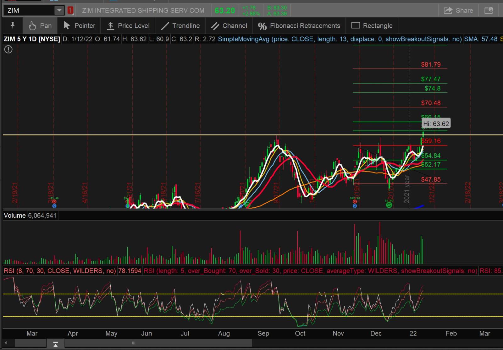This screenshot has height=350, width=503.
Task: Click the ZIM INTEGRATED SHIPPING SERV COM name
Action: 143,10
